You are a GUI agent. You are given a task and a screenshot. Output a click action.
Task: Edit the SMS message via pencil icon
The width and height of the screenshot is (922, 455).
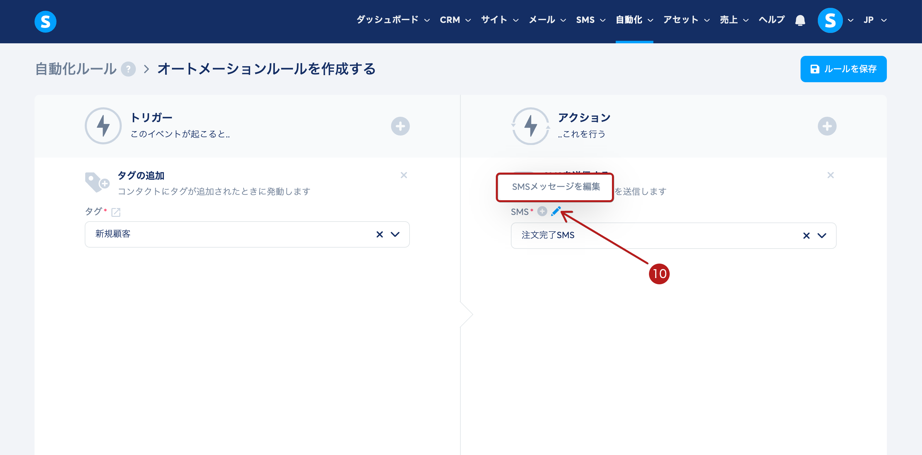[556, 211]
